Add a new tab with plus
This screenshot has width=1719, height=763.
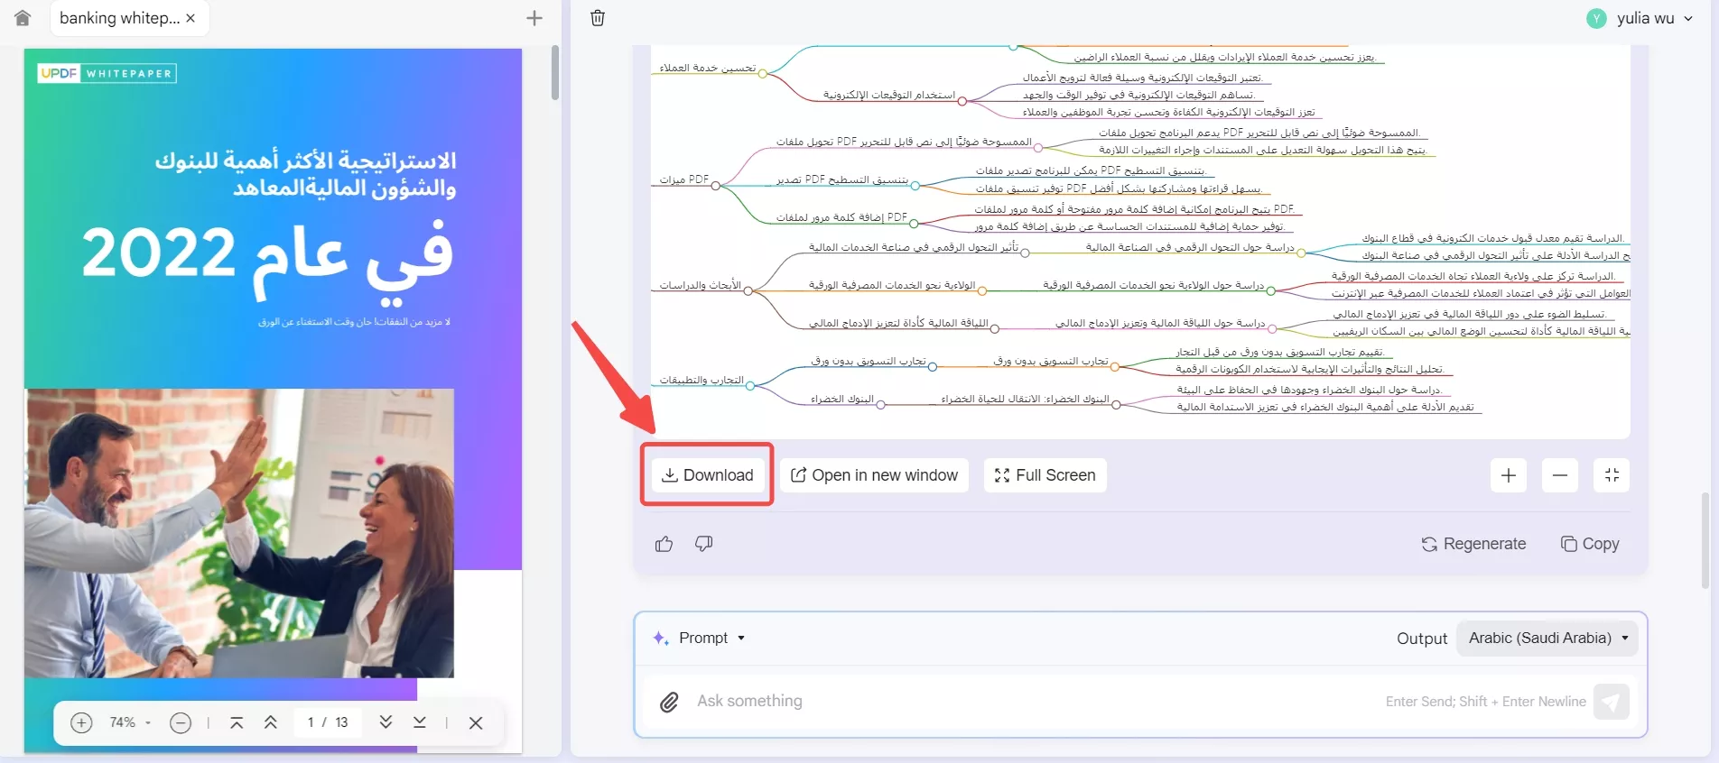tap(534, 18)
